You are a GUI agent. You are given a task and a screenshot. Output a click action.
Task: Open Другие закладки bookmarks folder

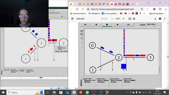coord(157,13)
